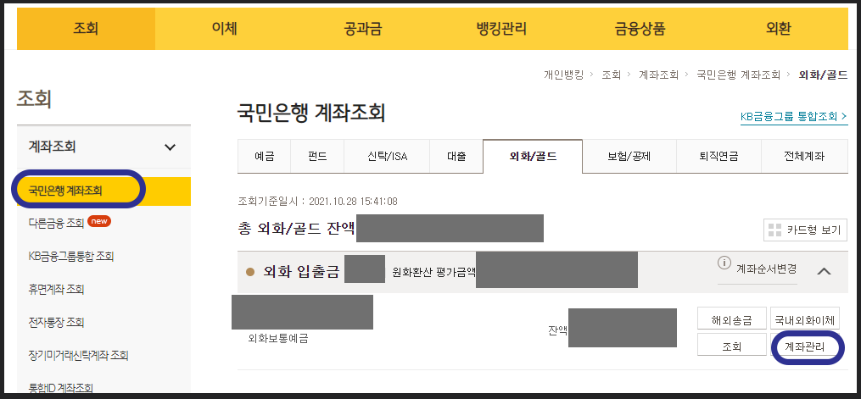Follow the KB금융그룹 통합조회 link
861x399 pixels.
tap(793, 116)
